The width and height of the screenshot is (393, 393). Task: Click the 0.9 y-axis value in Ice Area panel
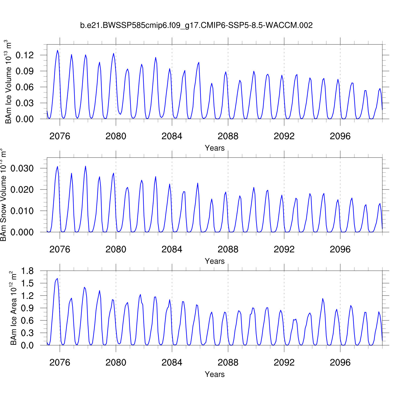tap(27, 308)
